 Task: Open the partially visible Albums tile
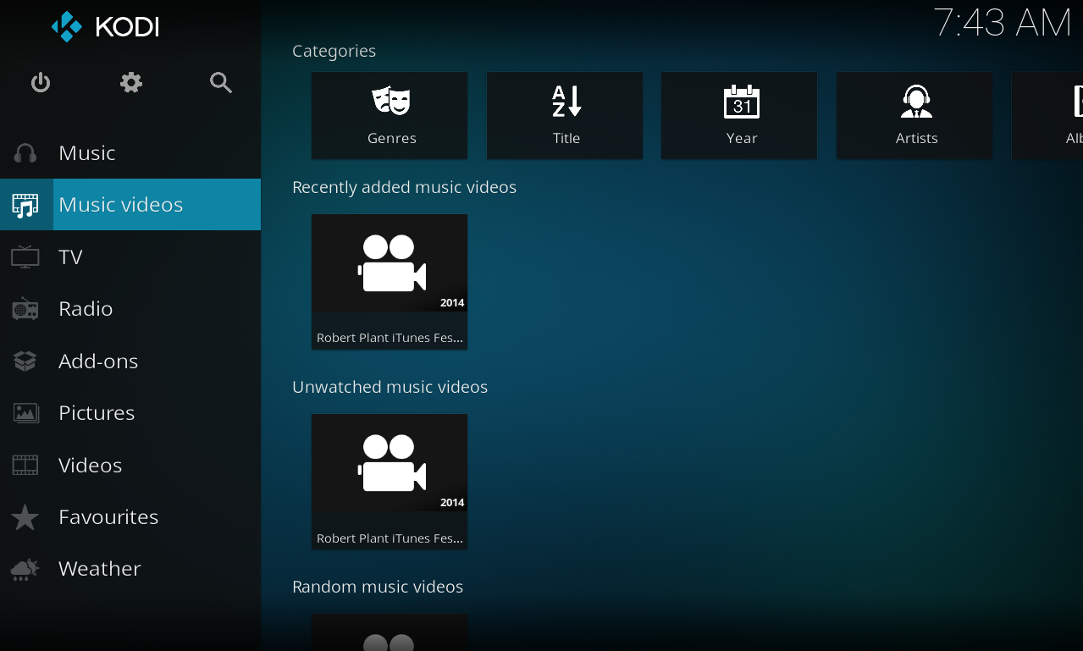coord(1047,115)
